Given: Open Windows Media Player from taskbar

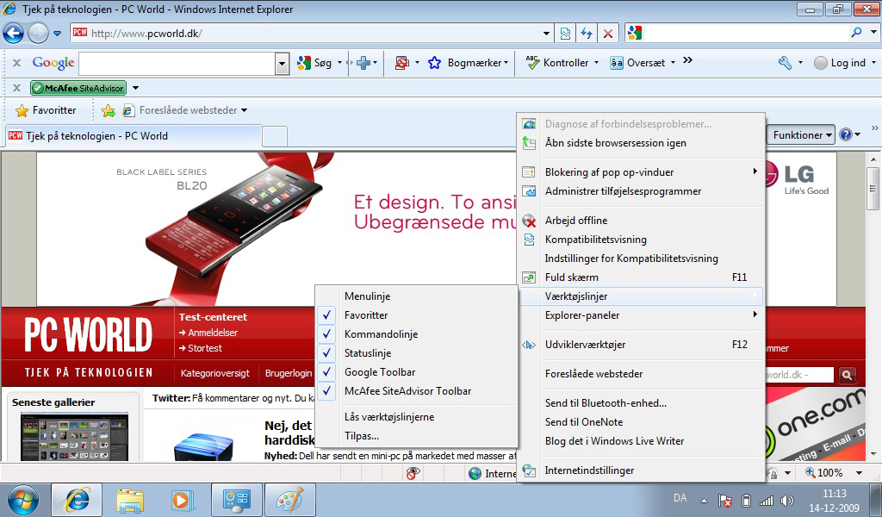Looking at the screenshot, I should pyautogui.click(x=182, y=500).
